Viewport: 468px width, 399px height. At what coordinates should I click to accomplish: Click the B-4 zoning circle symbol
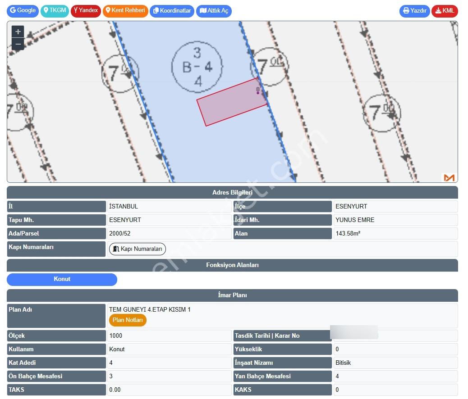197,67
